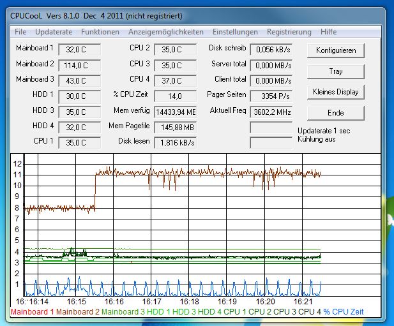Select the Mainboard 3 value 43,0 C
Viewport: 394px width, 326px height.
click(x=79, y=81)
